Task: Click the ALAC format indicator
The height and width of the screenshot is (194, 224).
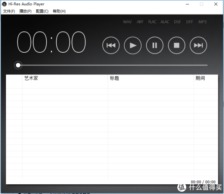Action: [165, 22]
